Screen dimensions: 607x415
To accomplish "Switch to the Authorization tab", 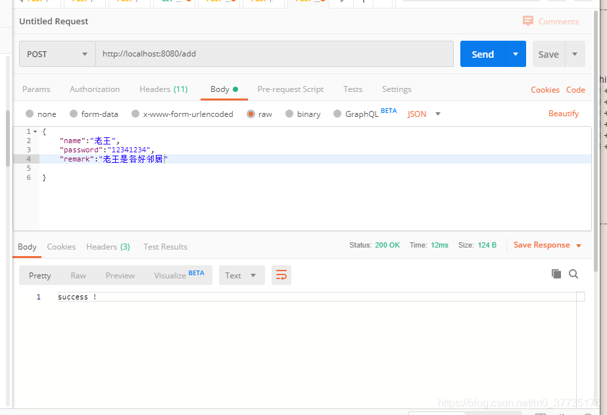I will (x=95, y=89).
